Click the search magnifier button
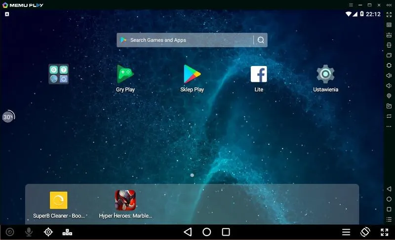 coord(261,40)
